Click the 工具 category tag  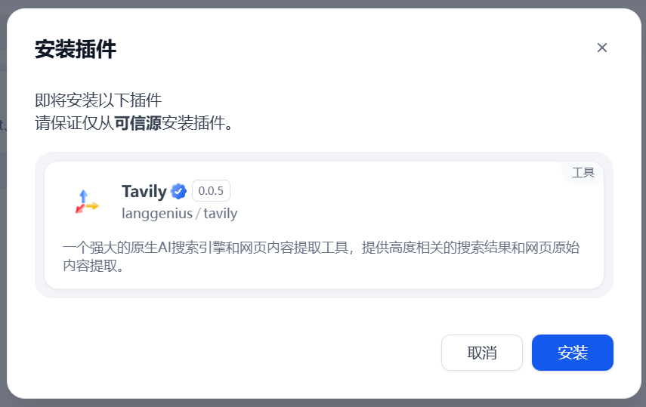pos(583,173)
